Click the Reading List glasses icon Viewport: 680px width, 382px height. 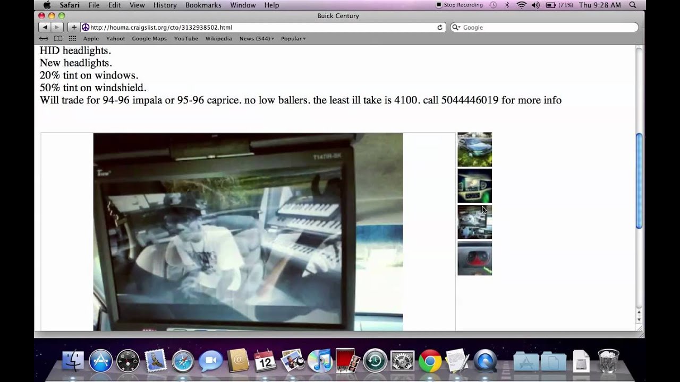tap(44, 39)
